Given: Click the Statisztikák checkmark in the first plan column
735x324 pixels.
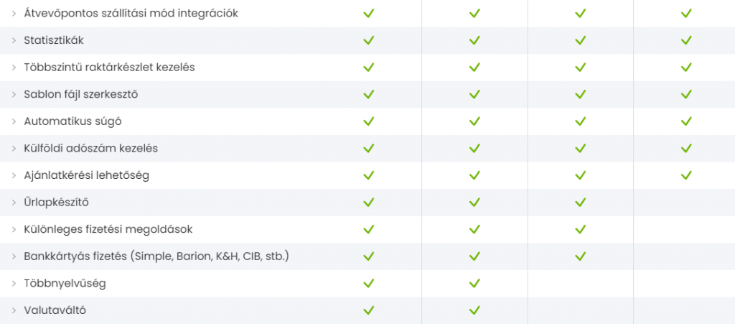Looking at the screenshot, I should pos(369,40).
